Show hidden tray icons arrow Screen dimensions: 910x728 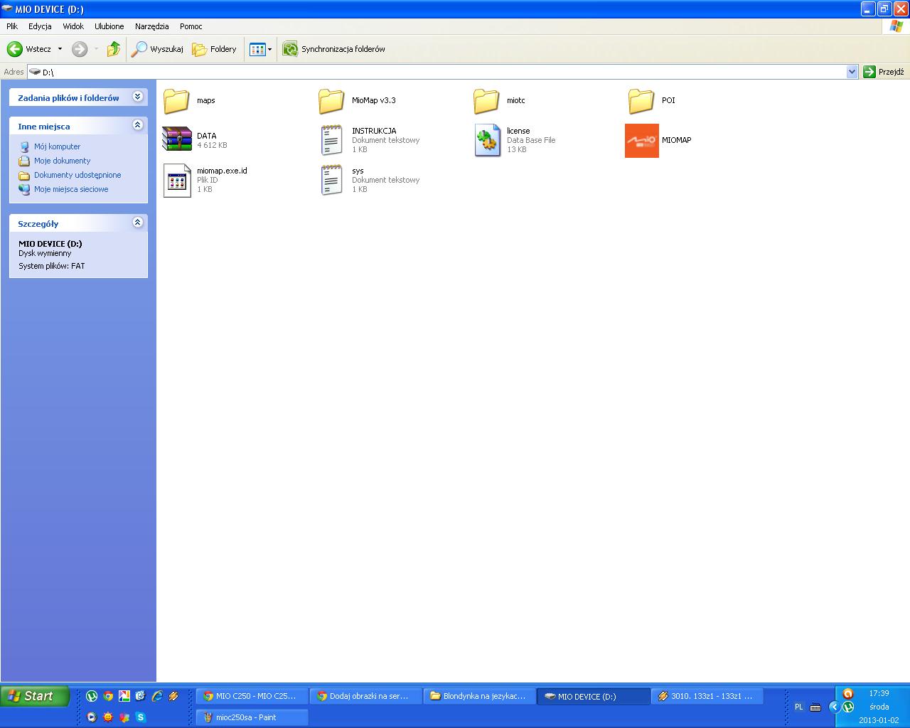point(834,707)
